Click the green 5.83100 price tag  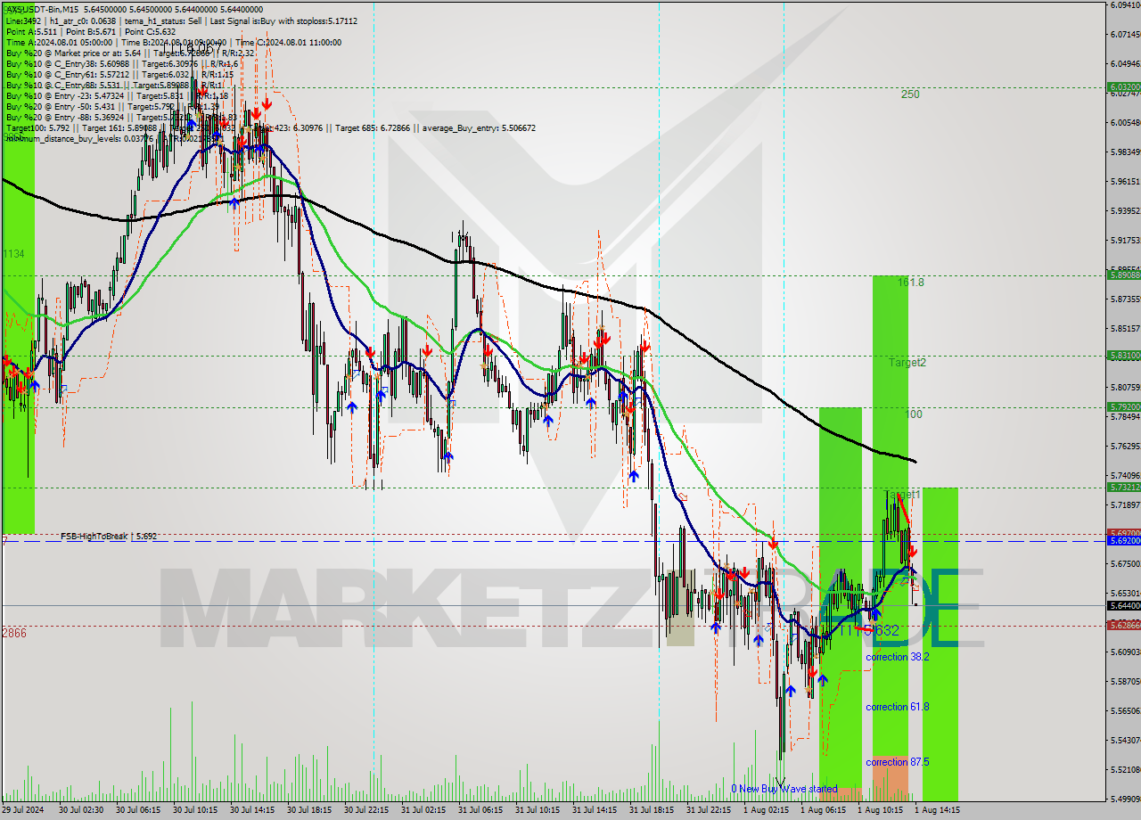click(x=1123, y=355)
